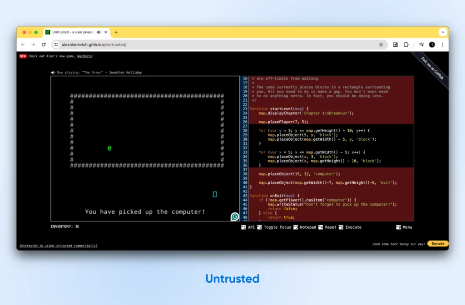This screenshot has width=465, height=305.
Task: Reset the level code
Action: pos(327,227)
